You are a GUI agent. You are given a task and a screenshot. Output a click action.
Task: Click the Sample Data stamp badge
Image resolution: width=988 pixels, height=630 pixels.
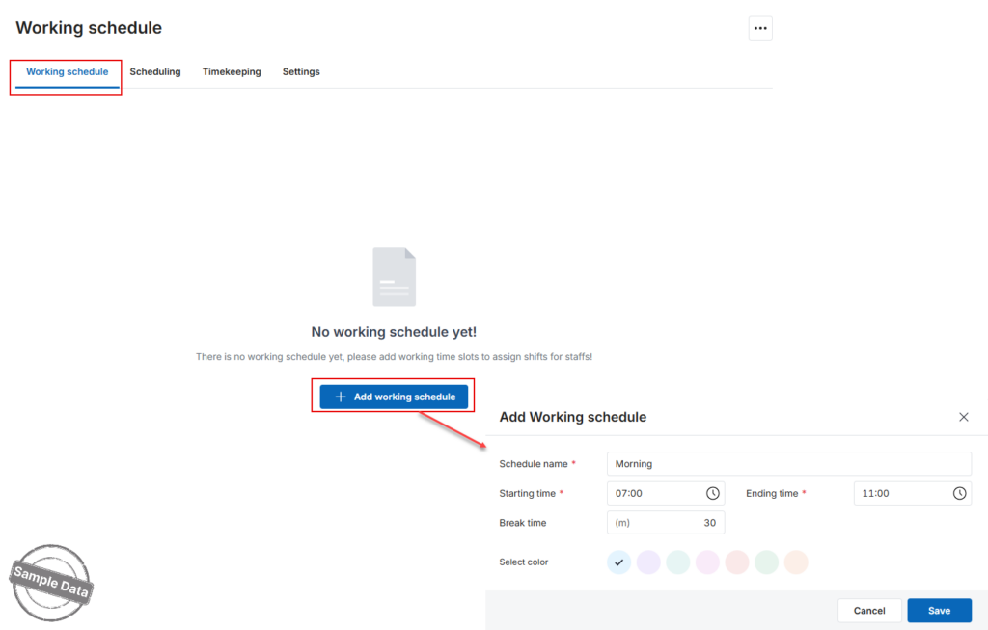[x=51, y=583]
